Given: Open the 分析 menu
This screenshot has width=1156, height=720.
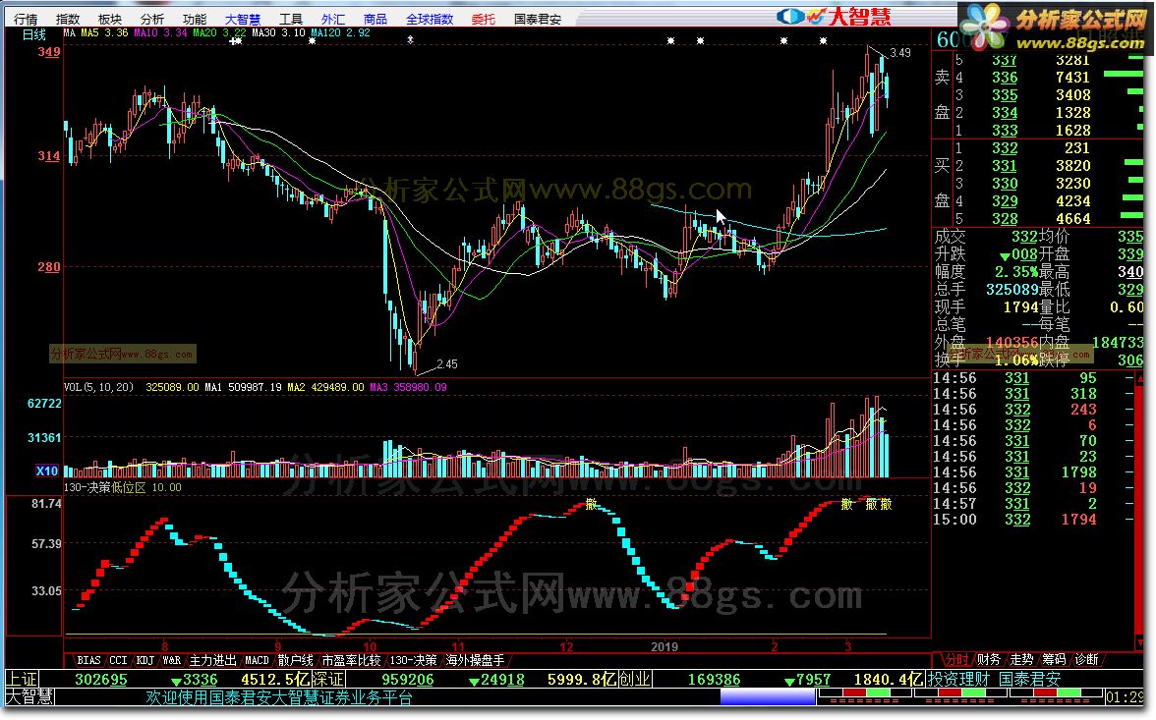Looking at the screenshot, I should click(151, 20).
